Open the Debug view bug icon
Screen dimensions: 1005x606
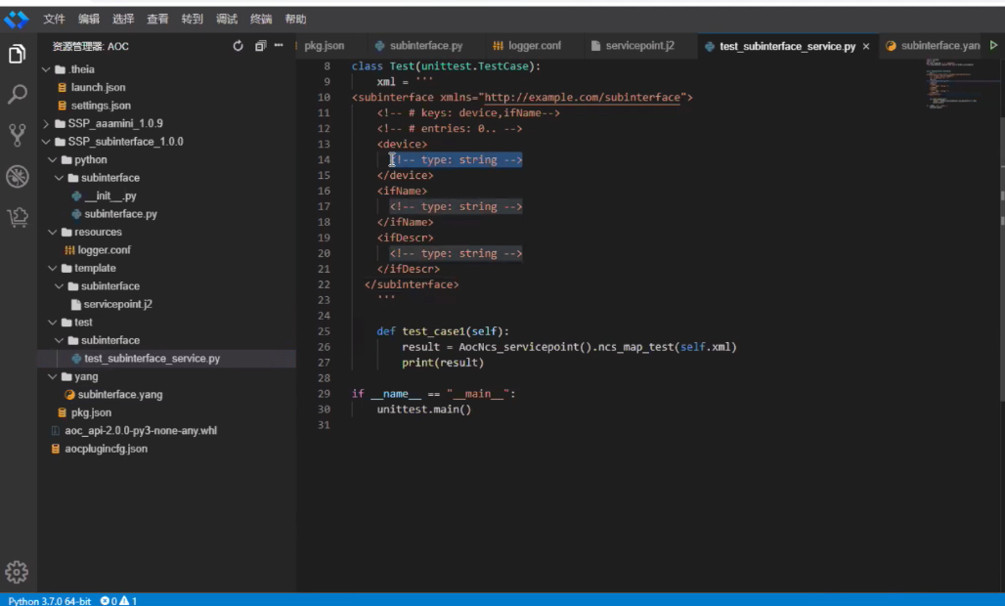[x=17, y=176]
